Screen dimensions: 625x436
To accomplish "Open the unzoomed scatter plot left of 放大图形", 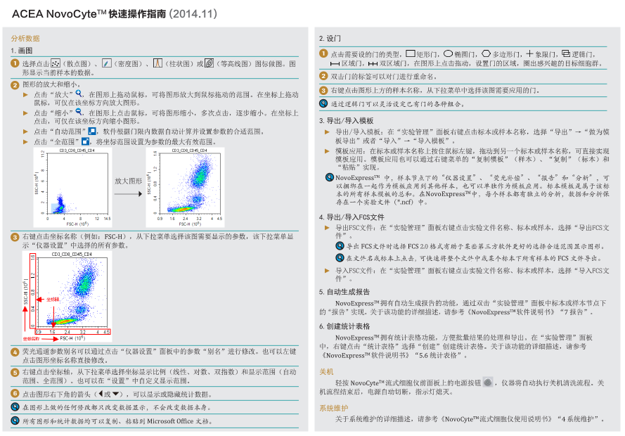I will (x=73, y=187).
